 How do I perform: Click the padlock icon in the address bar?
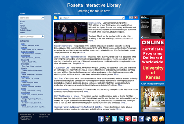(61, 18)
